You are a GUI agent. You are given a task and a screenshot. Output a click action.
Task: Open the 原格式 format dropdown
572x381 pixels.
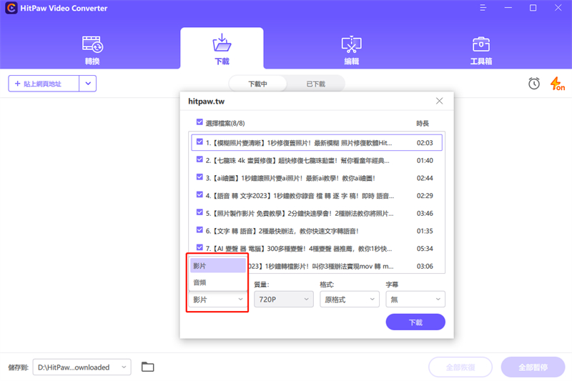click(x=350, y=300)
